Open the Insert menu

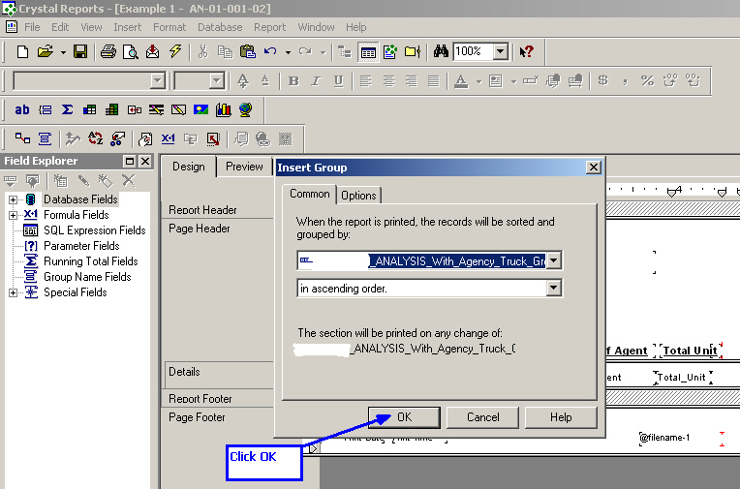click(x=128, y=27)
